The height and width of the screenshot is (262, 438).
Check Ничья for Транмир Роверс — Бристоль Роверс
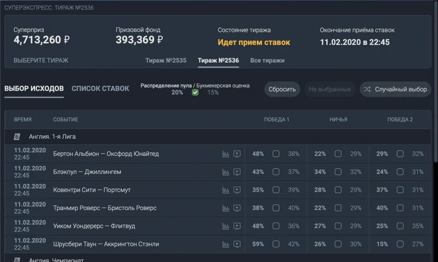pos(338,208)
